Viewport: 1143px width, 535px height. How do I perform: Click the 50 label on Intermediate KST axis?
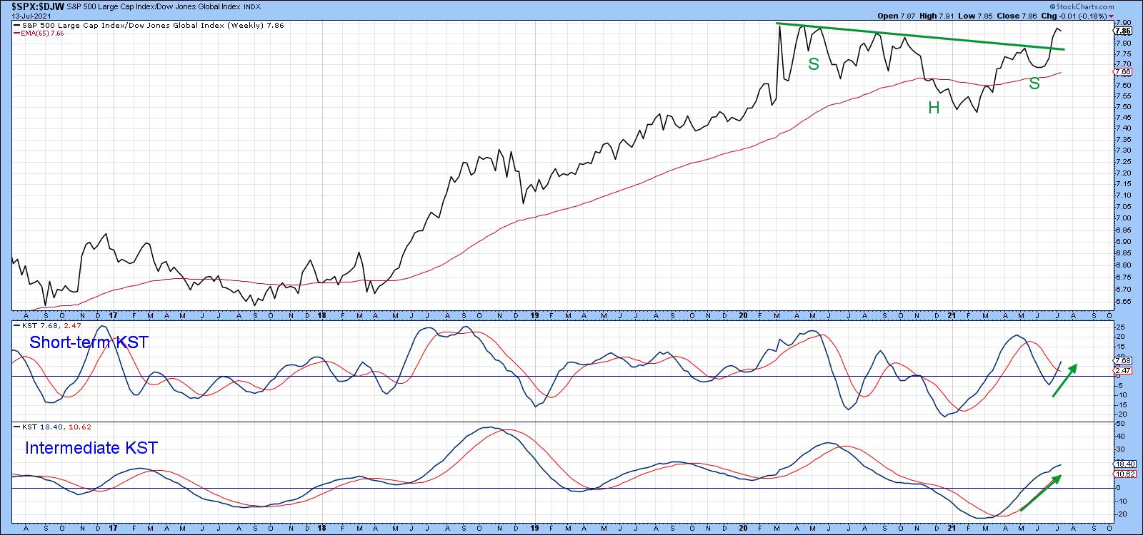coord(1119,423)
